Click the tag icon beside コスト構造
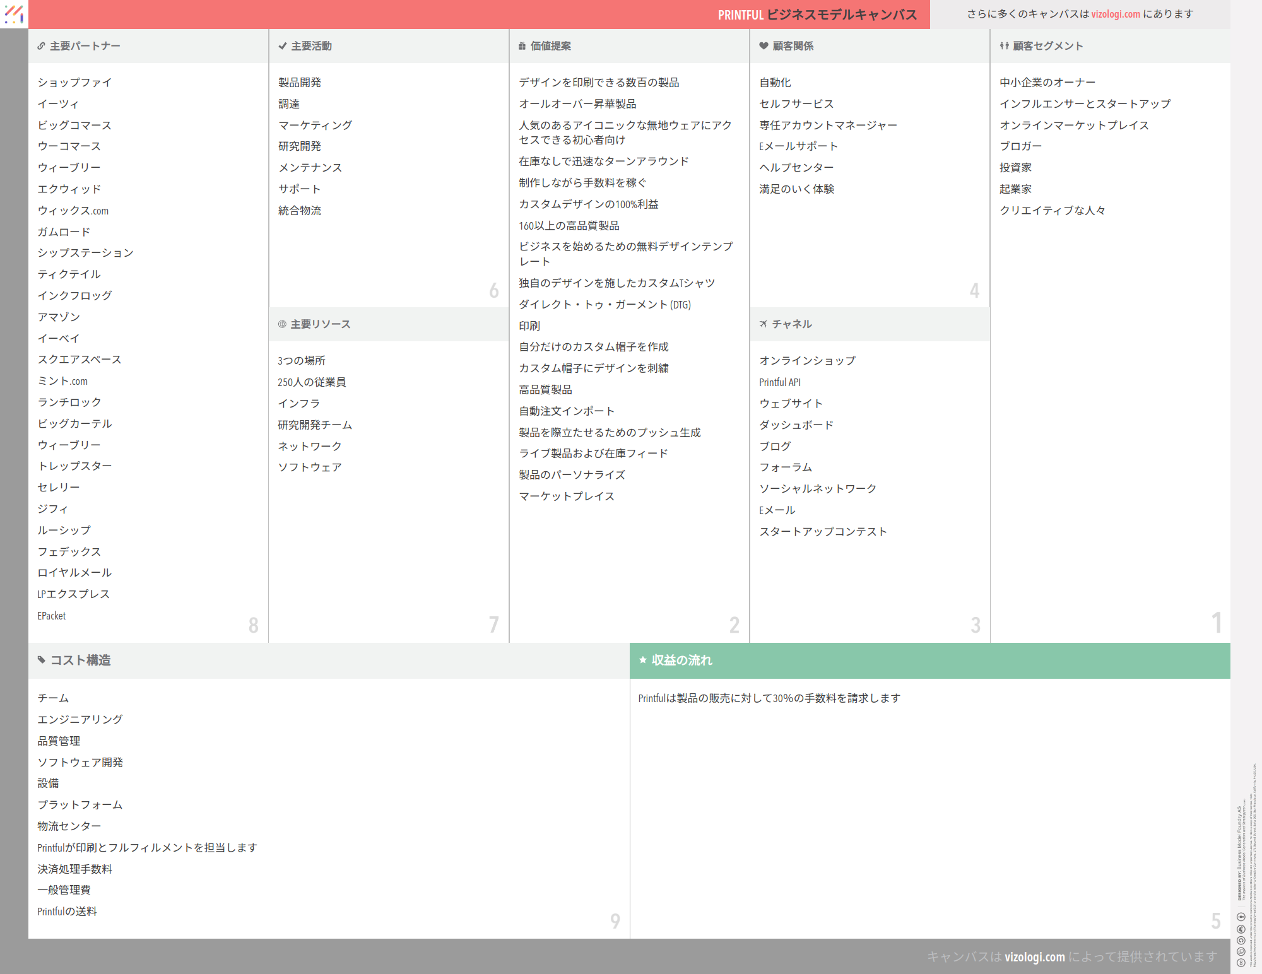This screenshot has width=1262, height=974. pyautogui.click(x=42, y=660)
